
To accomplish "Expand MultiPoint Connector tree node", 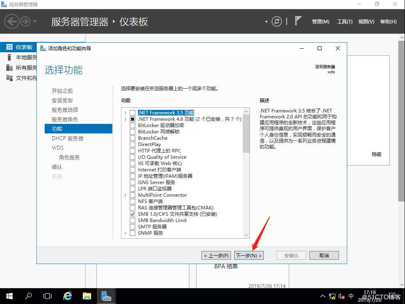I will point(126,195).
